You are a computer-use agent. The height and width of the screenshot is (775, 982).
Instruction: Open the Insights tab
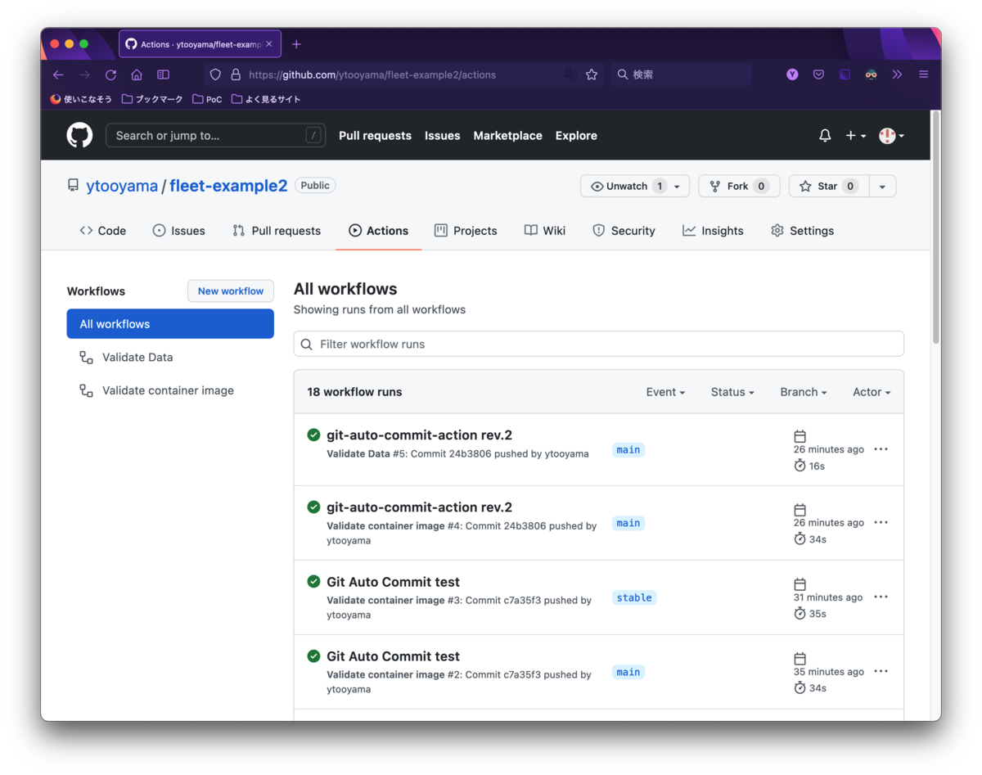[713, 231]
